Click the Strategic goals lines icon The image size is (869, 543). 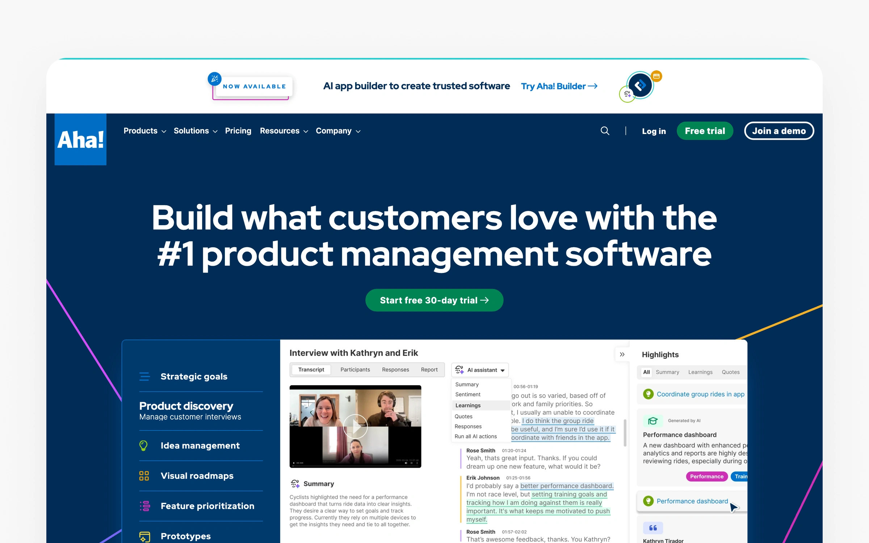click(144, 376)
